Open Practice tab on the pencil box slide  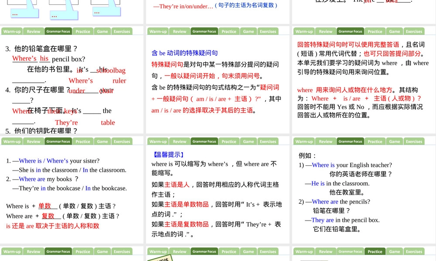(83, 31)
